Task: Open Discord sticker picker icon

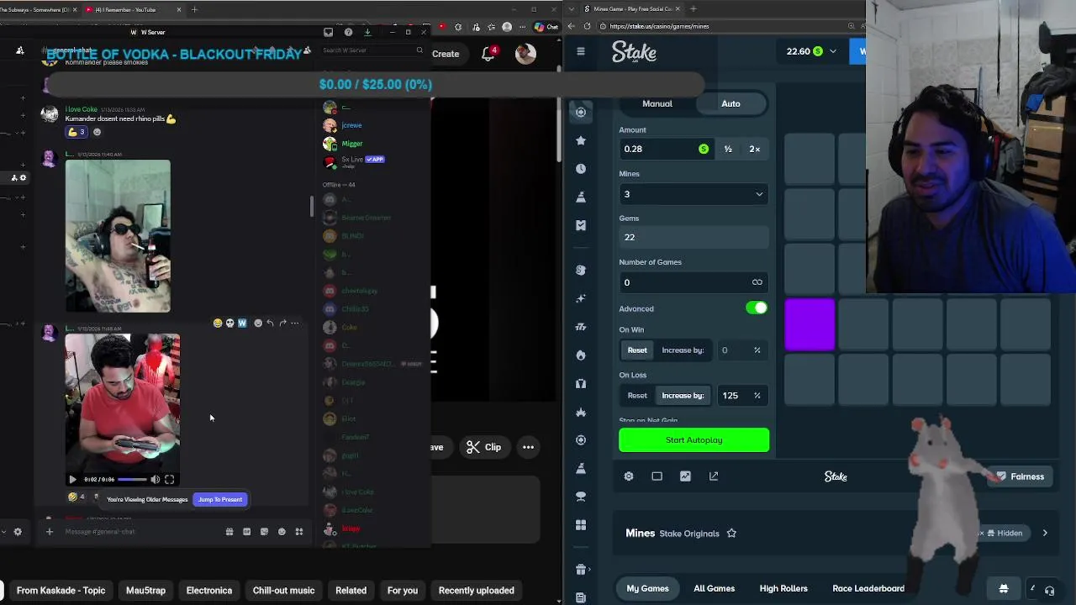Action: point(264,531)
